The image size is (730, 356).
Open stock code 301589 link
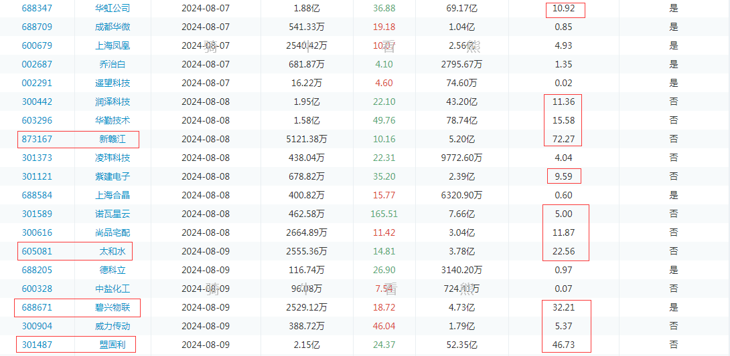pos(37,214)
